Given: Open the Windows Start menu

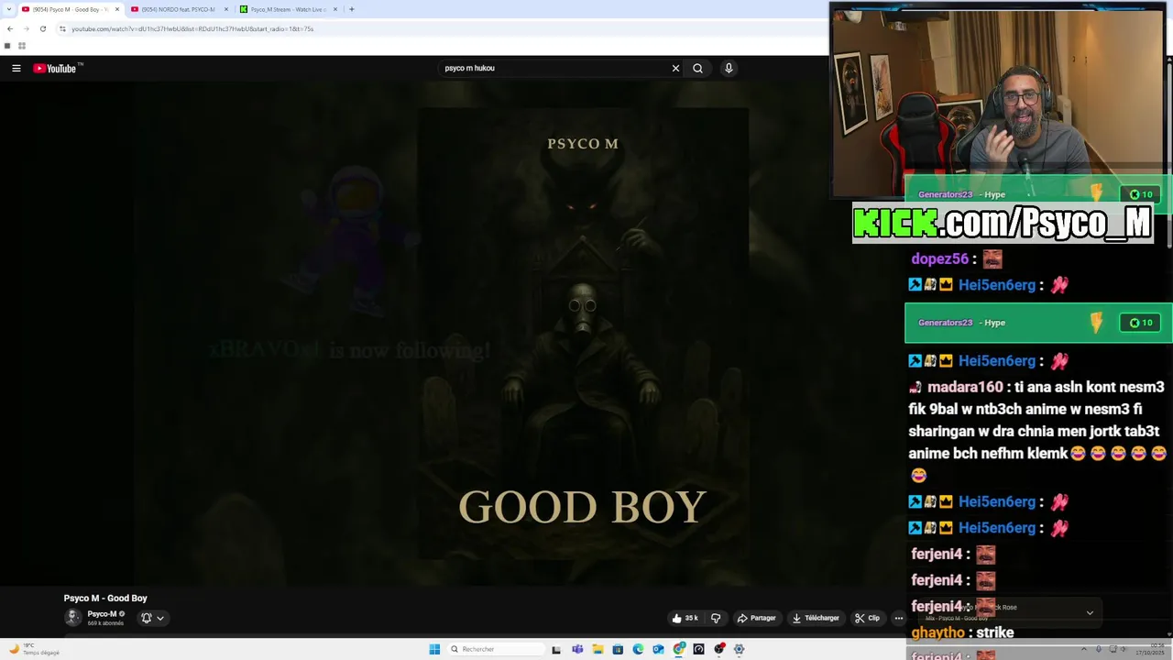Looking at the screenshot, I should click(x=434, y=649).
